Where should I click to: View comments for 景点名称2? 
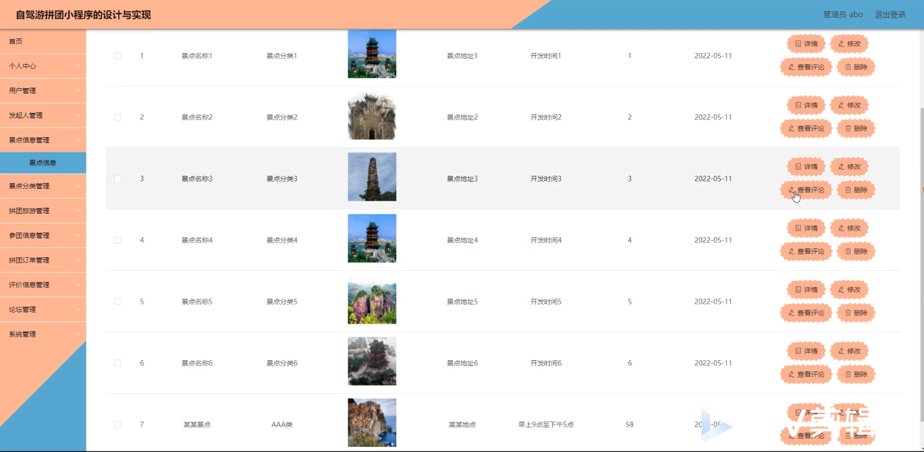click(806, 128)
